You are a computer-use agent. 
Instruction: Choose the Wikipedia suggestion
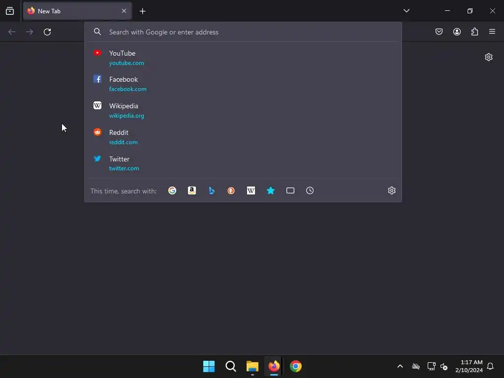243,111
